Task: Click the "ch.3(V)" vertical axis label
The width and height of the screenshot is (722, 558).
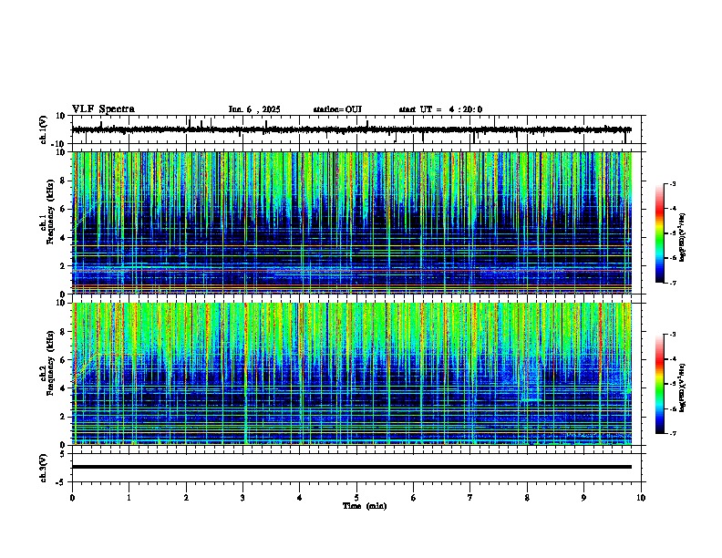Action: (x=44, y=468)
